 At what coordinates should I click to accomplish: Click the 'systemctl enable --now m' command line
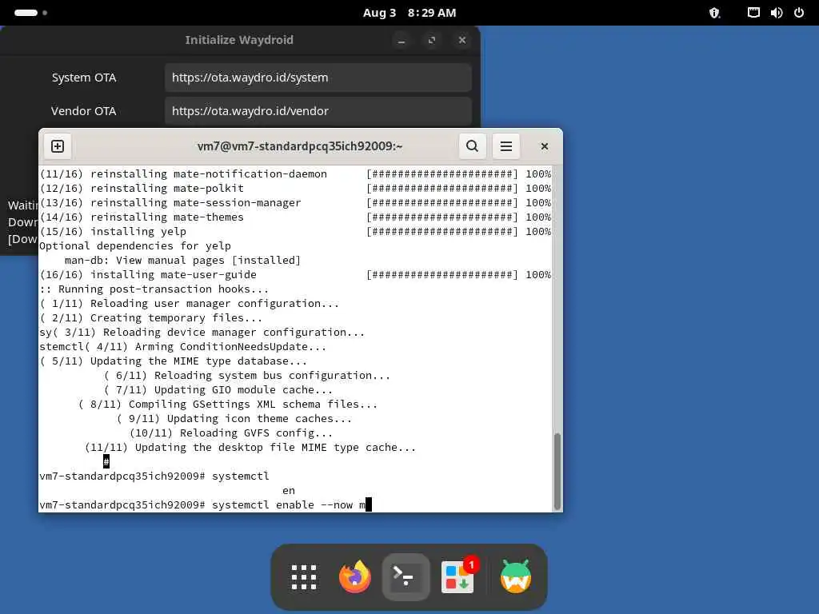tap(206, 505)
